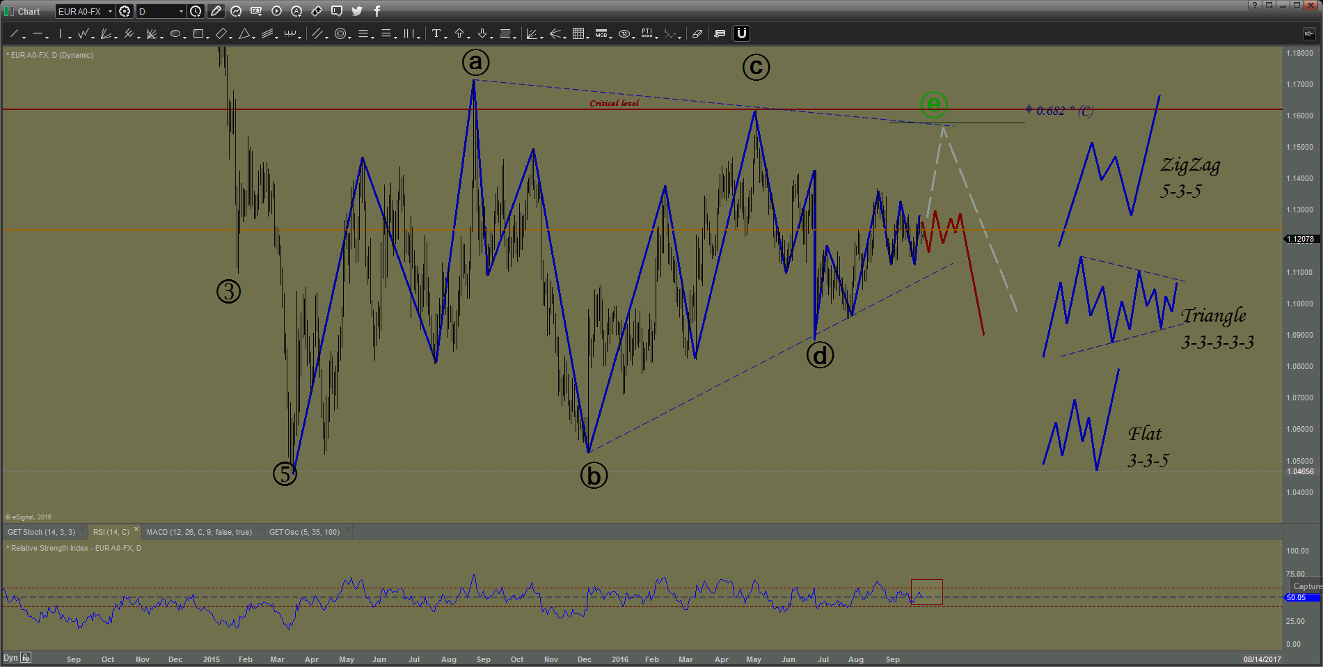
Task: Pick the triangle drawing tool
Action: tap(244, 33)
